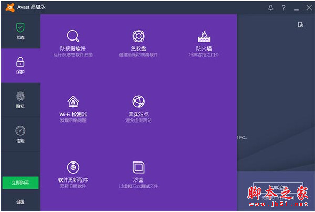This screenshot has width=315, height=212.
Task: Click the green 立即购买 buy button
Action: [20, 183]
